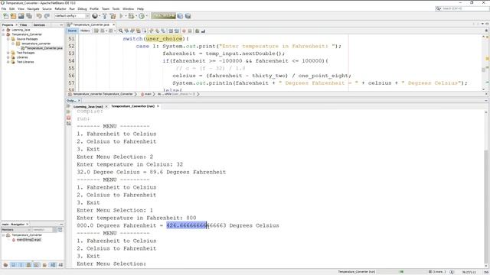Open the Run menu
Image resolution: width=490 pixels, height=275 pixels.
pos(72,8)
